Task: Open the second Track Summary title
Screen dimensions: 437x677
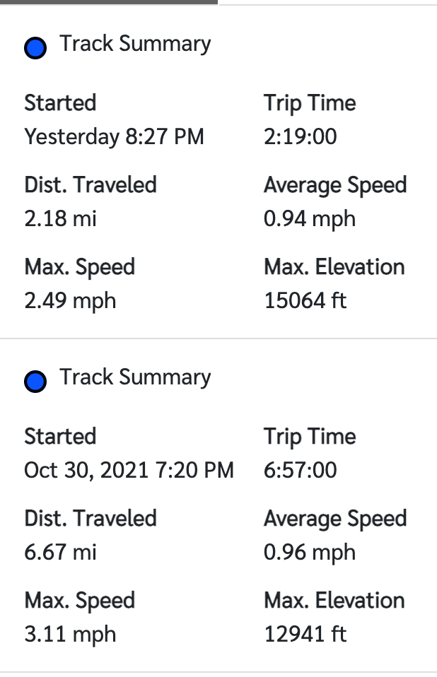Action: pos(135,377)
